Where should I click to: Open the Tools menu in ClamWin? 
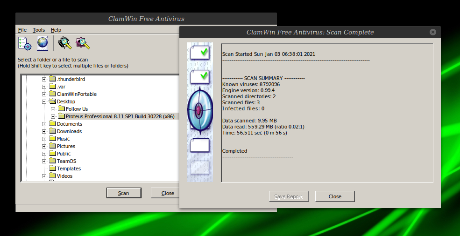pyautogui.click(x=39, y=30)
